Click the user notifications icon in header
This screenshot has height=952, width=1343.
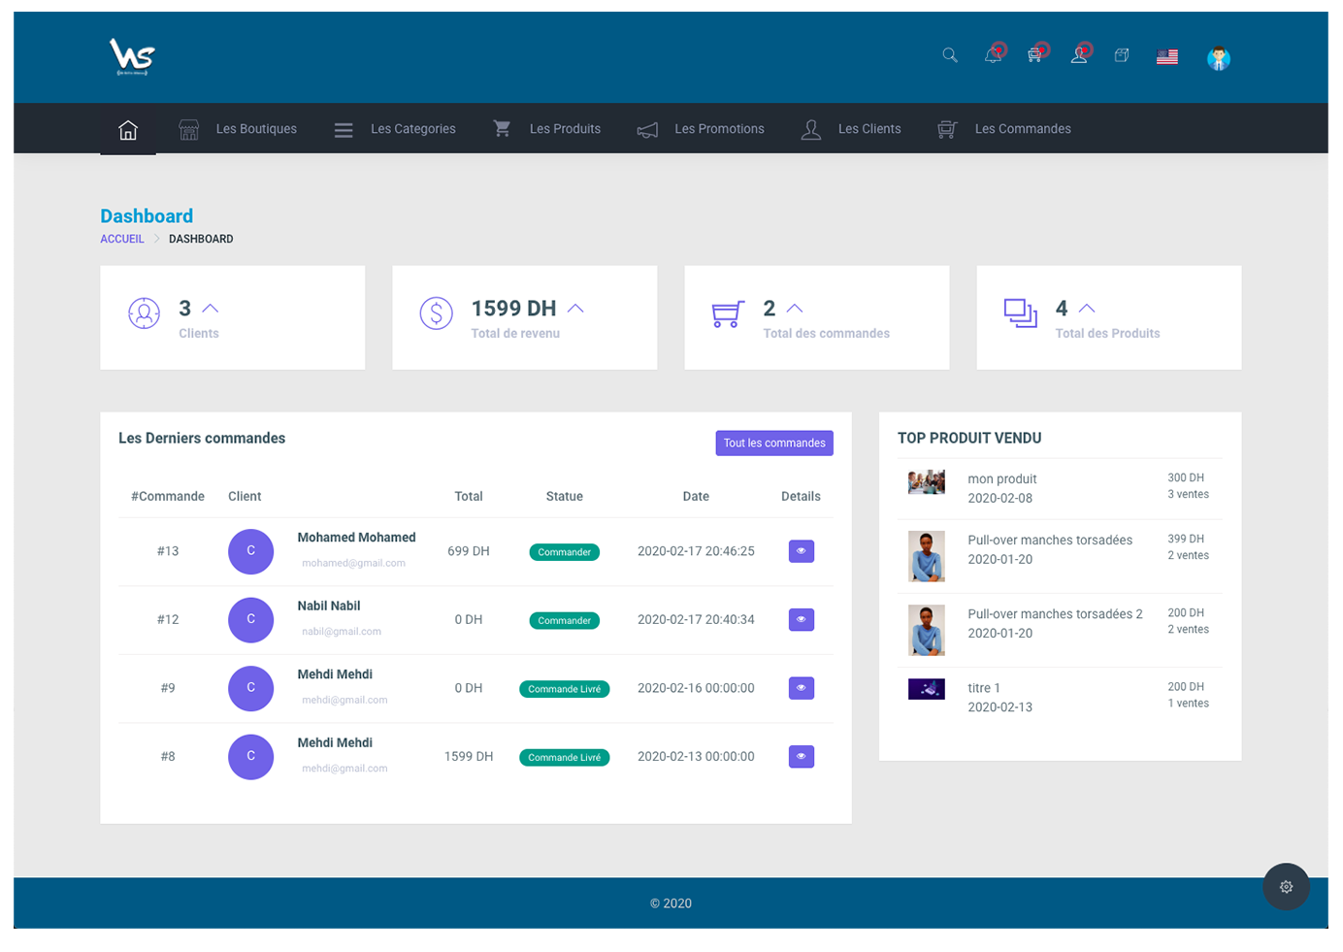click(1079, 55)
